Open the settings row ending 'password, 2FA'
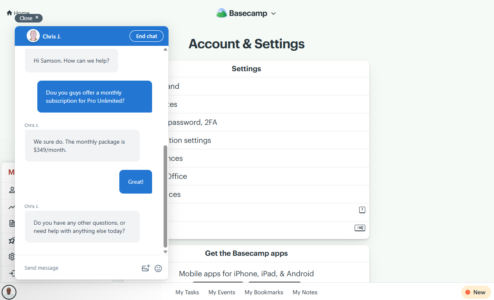494x300 pixels. tap(269, 122)
